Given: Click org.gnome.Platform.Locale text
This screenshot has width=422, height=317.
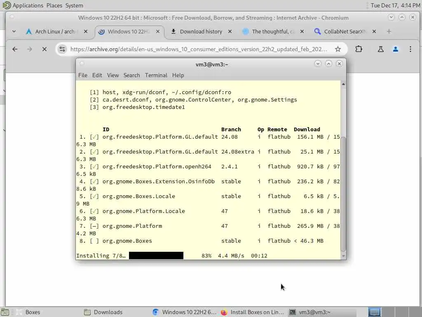Looking at the screenshot, I should [143, 211].
